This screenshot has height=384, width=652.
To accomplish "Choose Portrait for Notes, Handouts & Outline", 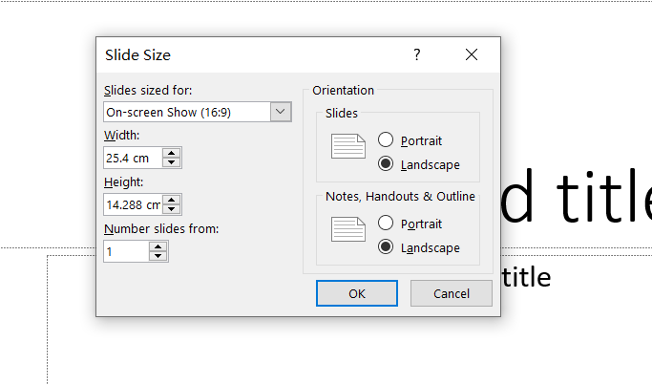I will (x=387, y=224).
